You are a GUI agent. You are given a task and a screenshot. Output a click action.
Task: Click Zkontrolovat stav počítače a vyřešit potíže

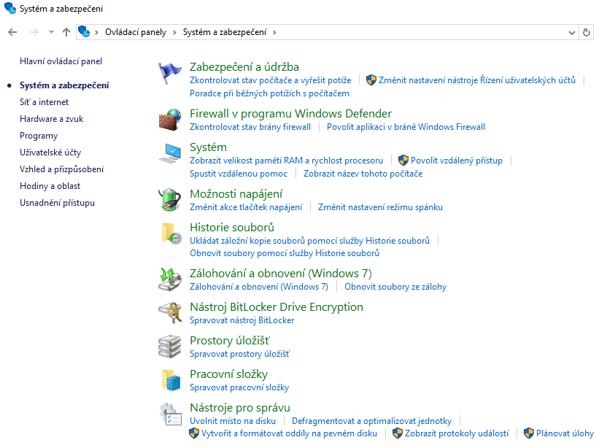coord(270,80)
